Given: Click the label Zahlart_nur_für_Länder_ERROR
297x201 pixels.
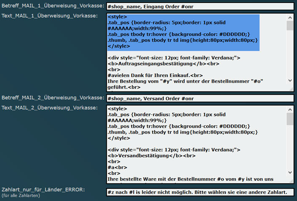Looking at the screenshot, I should pos(43,190).
